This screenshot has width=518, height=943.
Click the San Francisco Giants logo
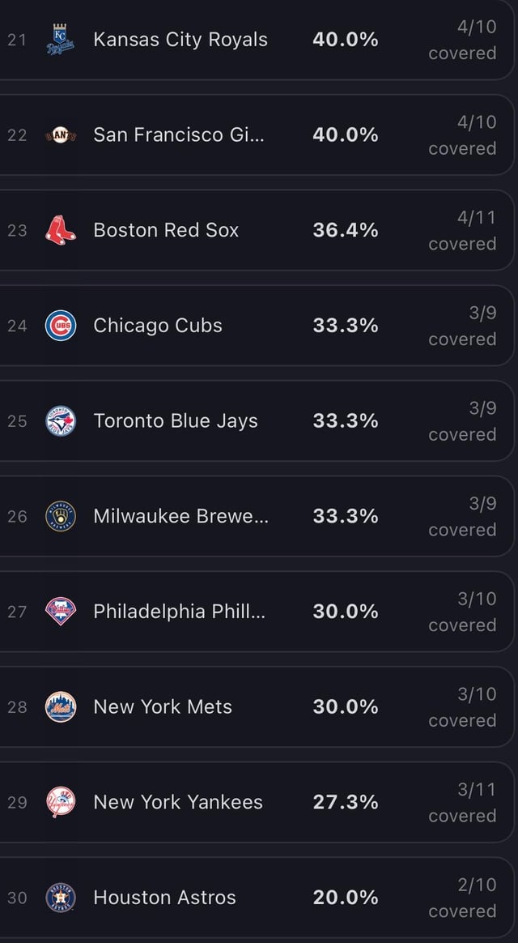click(x=61, y=135)
